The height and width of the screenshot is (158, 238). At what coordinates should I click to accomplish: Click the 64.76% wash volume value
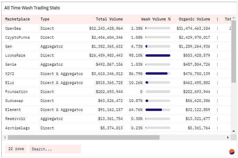pos(136,110)
